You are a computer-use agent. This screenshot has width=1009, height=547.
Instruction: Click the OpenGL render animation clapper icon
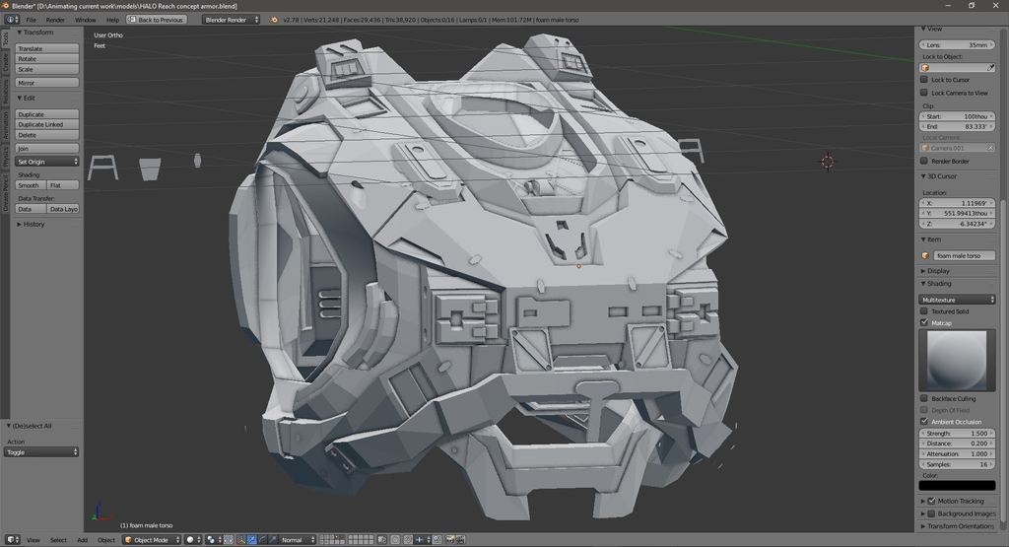tap(460, 539)
